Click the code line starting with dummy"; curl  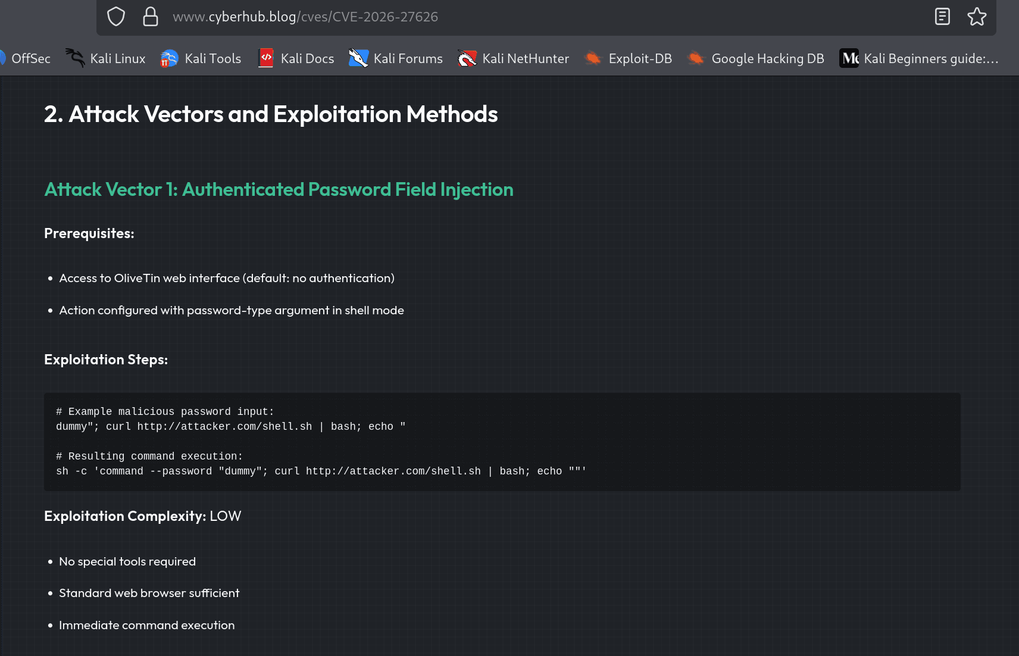(231, 426)
